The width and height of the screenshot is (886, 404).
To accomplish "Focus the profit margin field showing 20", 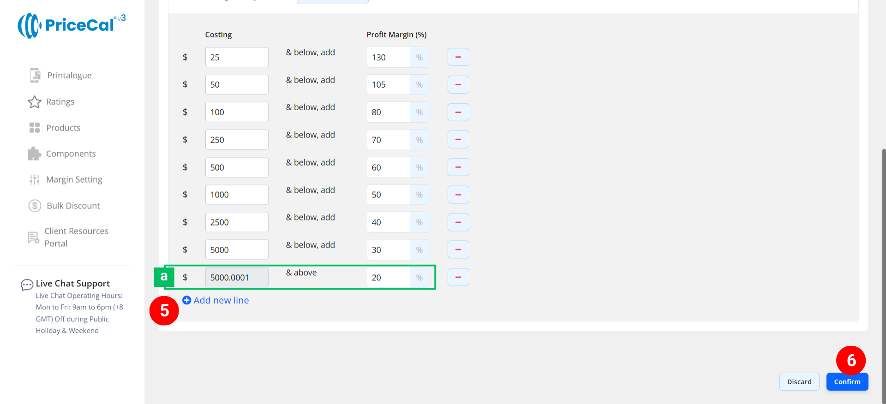I will click(x=388, y=277).
